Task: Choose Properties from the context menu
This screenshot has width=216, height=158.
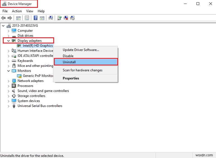Action: (x=86, y=78)
